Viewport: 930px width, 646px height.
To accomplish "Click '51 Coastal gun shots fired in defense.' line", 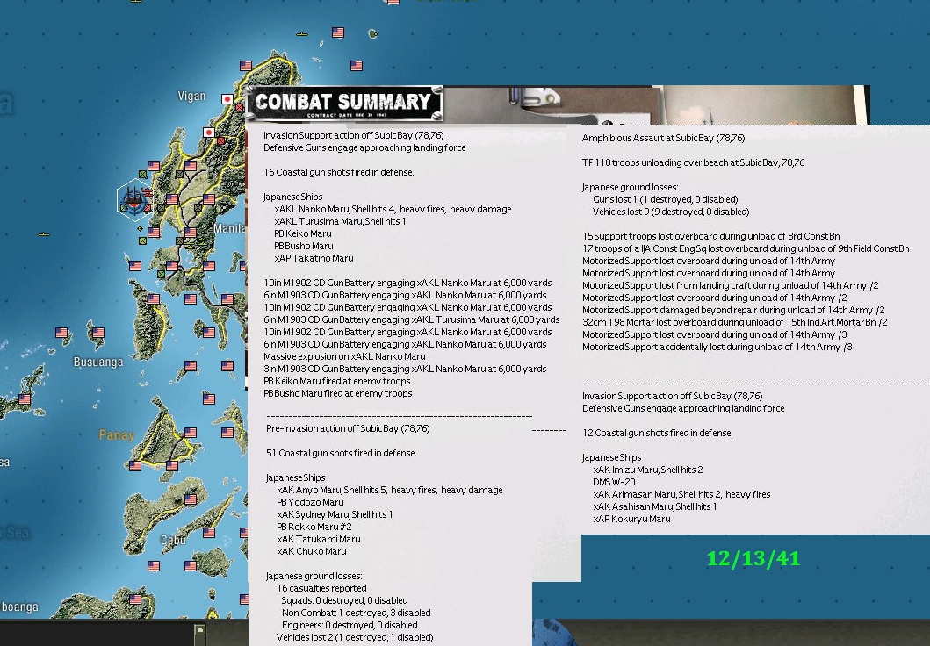I will (x=342, y=454).
